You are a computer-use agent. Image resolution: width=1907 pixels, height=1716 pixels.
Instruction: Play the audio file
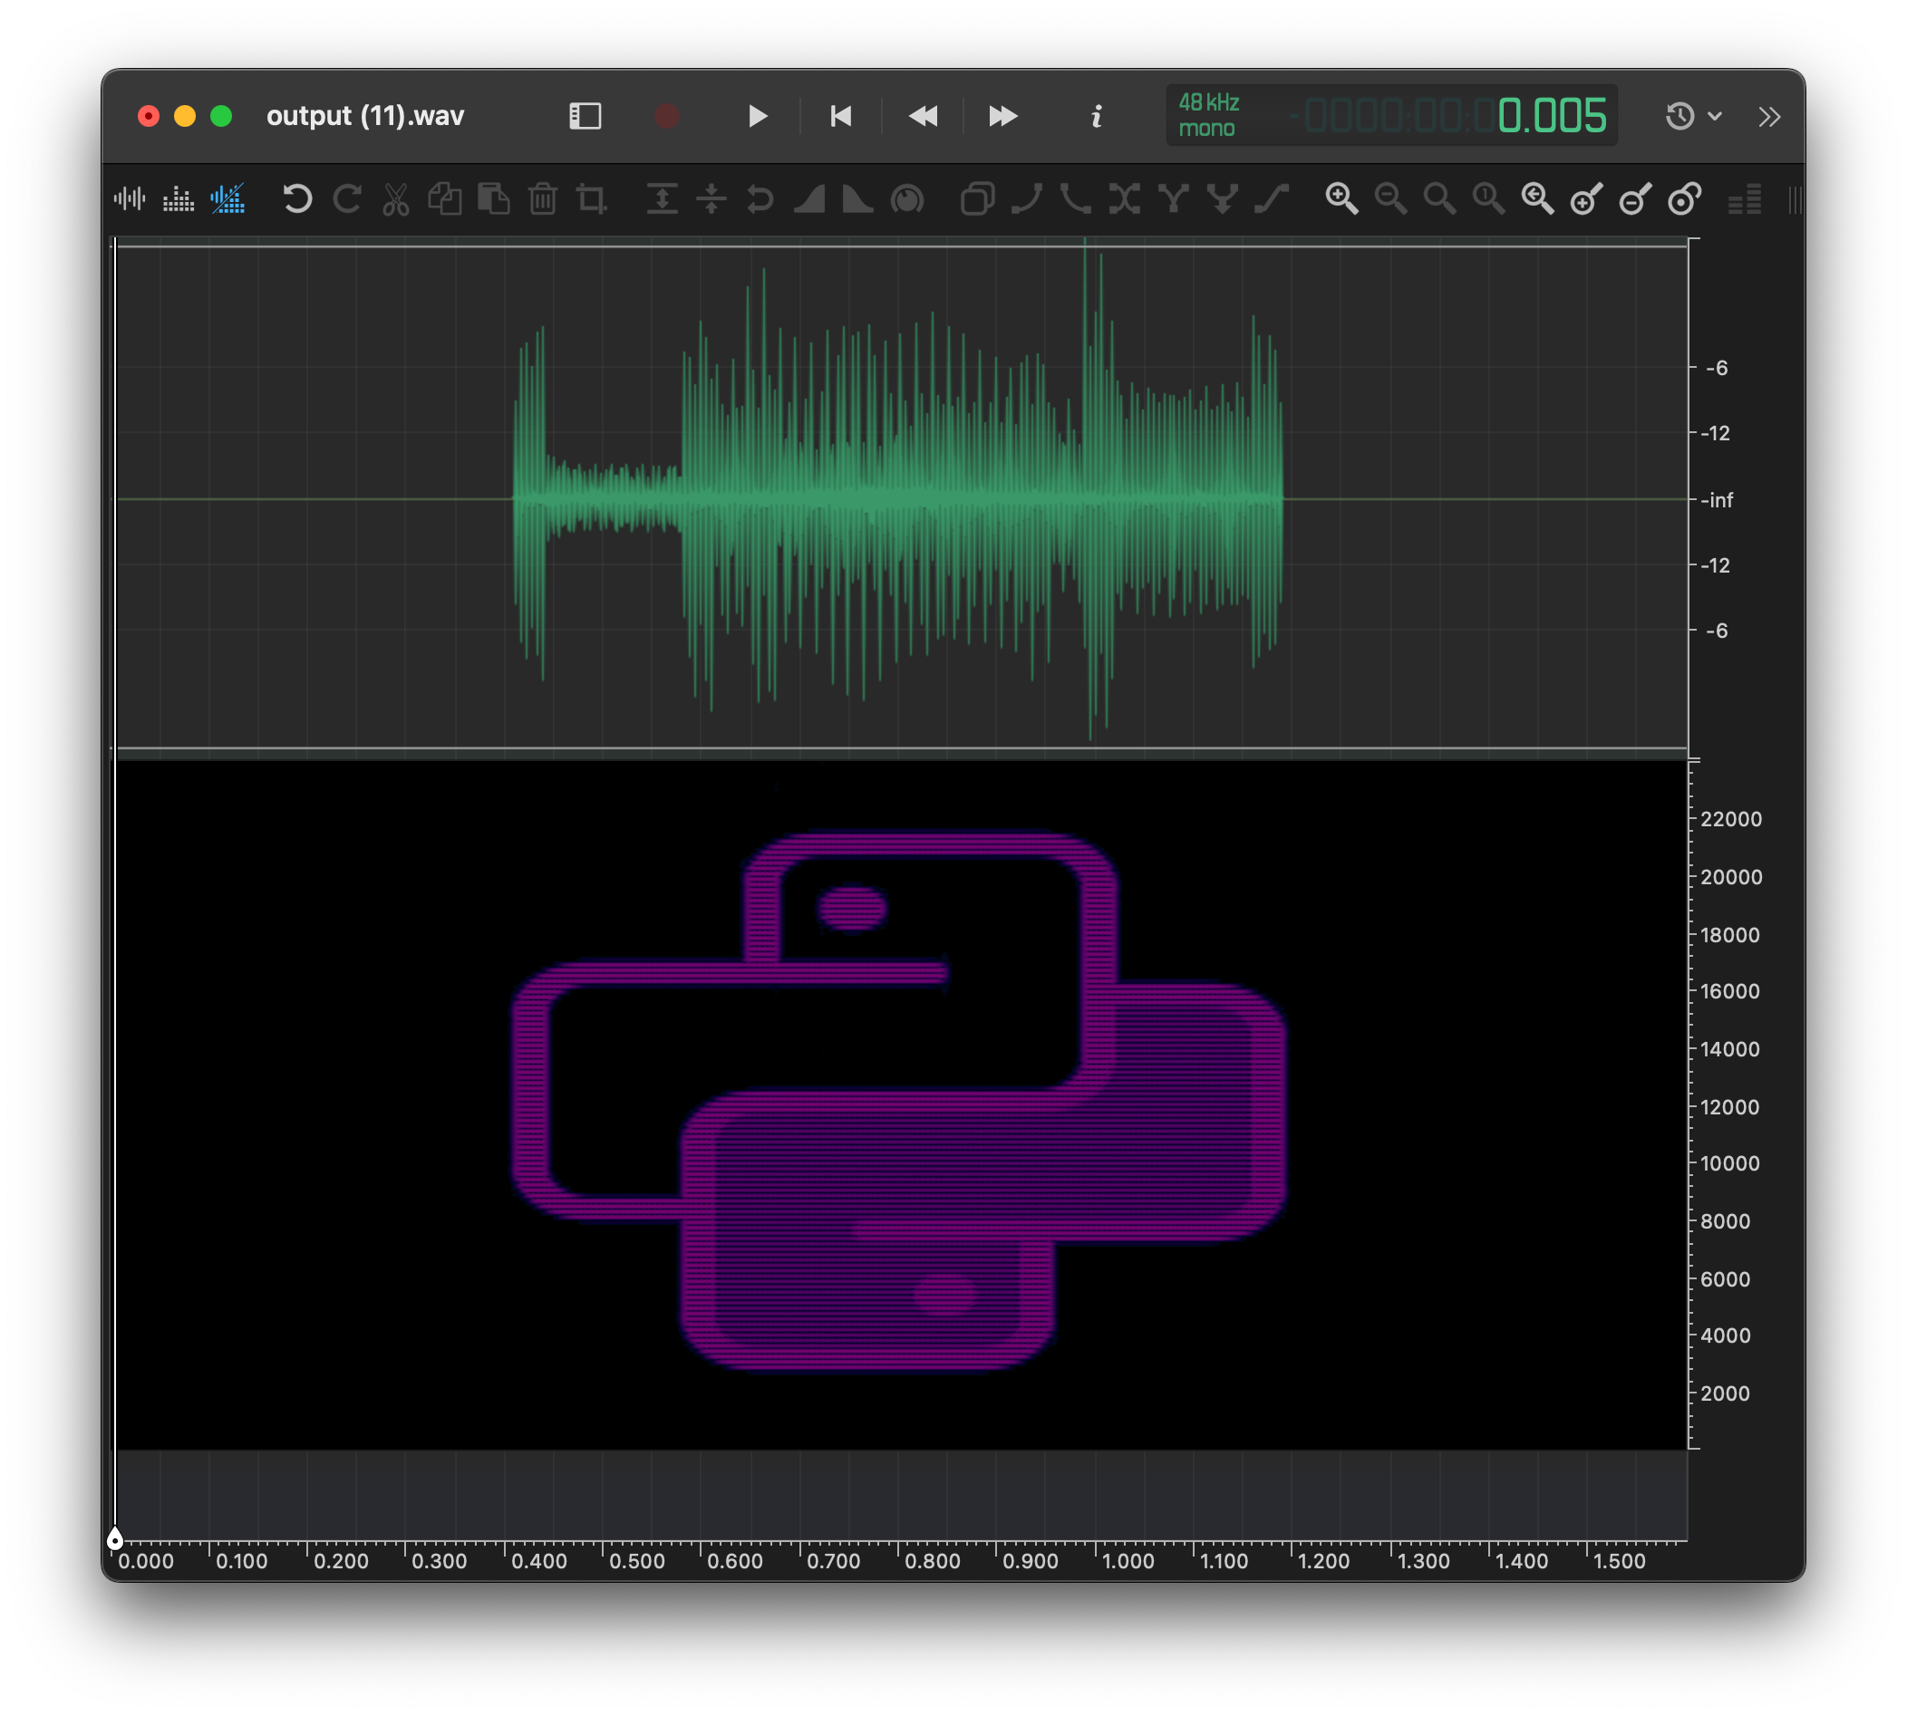757,116
